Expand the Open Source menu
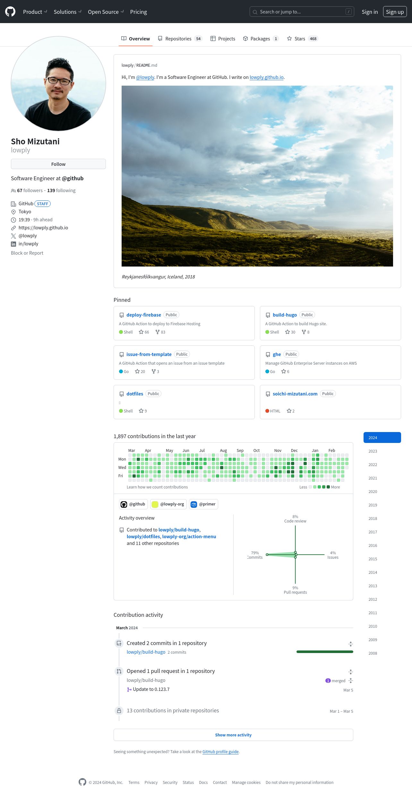412x798 pixels. (x=106, y=12)
